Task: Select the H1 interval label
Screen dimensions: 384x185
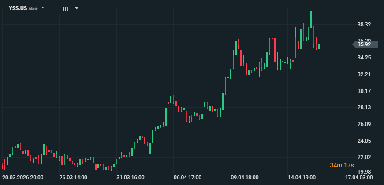Action: (x=66, y=8)
